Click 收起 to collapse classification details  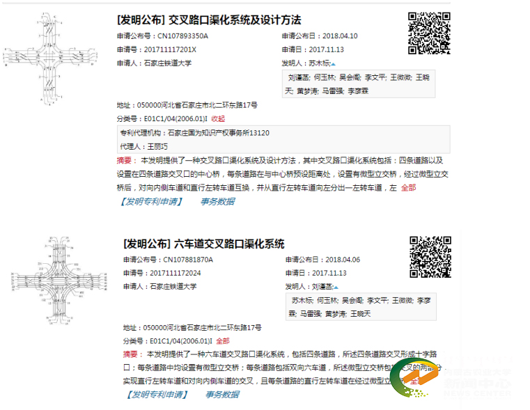click(x=218, y=119)
